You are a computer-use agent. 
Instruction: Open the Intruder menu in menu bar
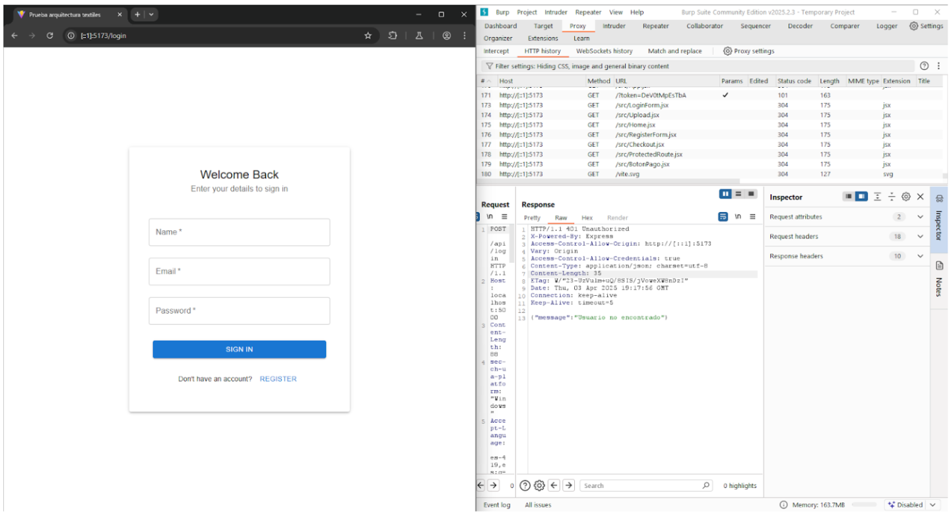point(556,12)
